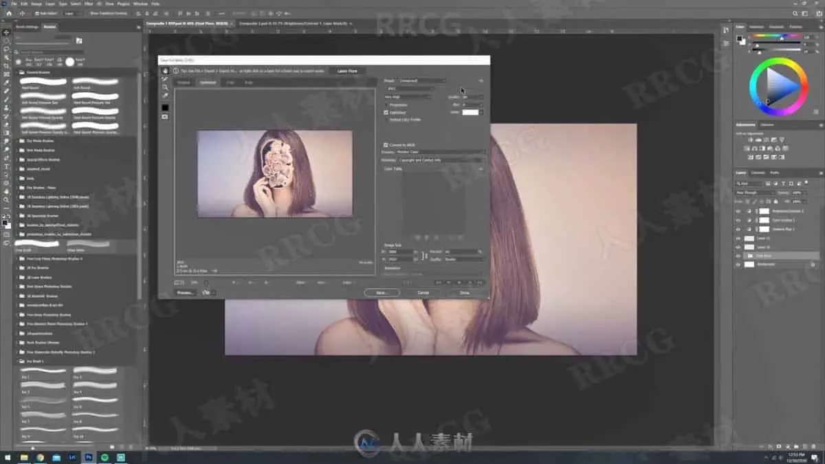Viewport: 825px width, 464px height.
Task: Select the Move tool in Photoshop toolbar
Action: (7, 32)
